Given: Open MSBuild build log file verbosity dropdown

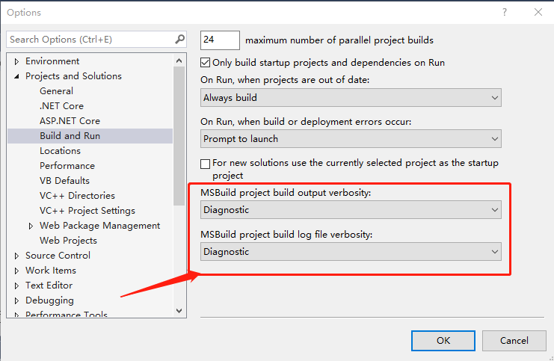Looking at the screenshot, I should pos(351,253).
